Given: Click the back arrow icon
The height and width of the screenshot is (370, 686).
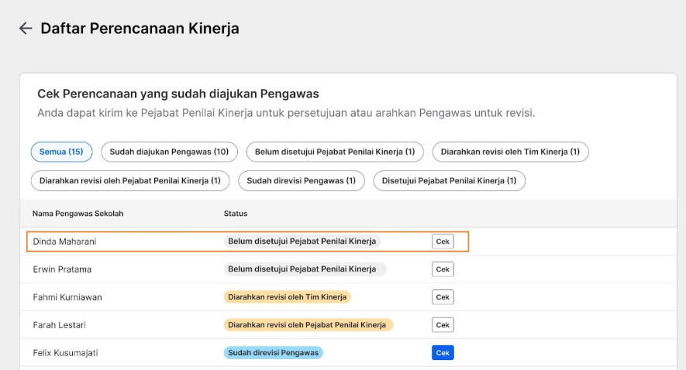Looking at the screenshot, I should (x=26, y=29).
